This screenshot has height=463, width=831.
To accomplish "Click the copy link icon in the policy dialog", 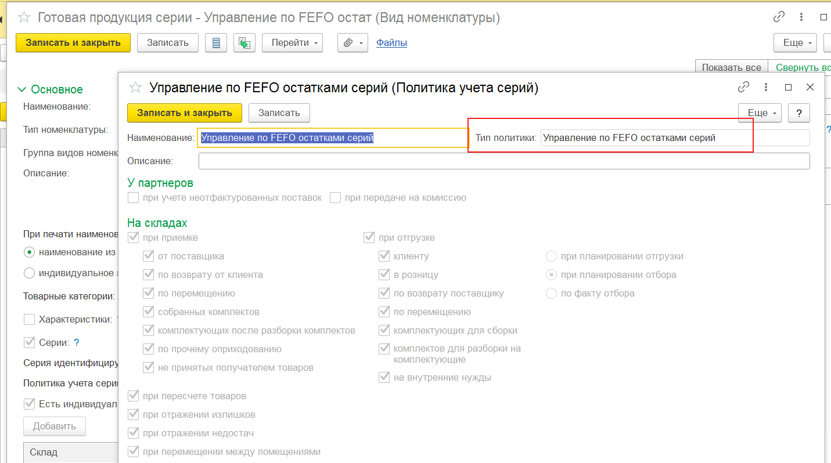I will pos(743,87).
